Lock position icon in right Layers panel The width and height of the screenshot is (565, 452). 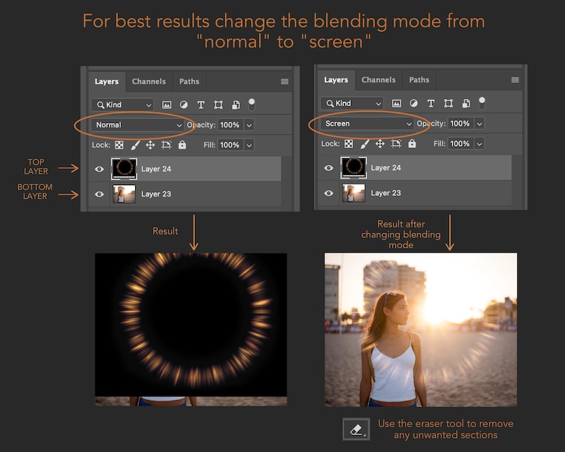tap(380, 144)
